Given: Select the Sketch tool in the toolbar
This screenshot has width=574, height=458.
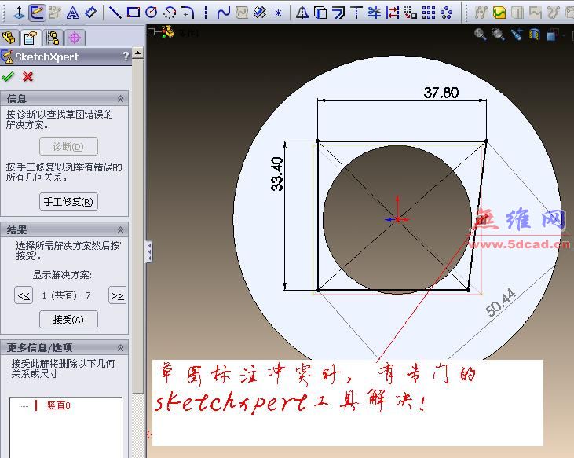Looking at the screenshot, I should (37, 13).
